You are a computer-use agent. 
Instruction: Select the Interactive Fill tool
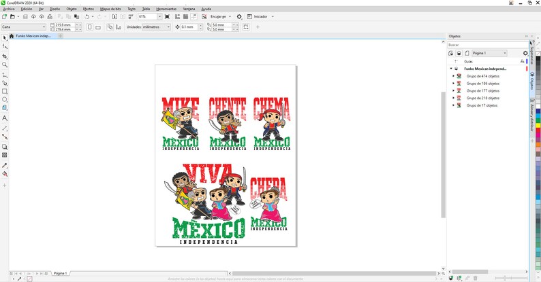(5, 174)
